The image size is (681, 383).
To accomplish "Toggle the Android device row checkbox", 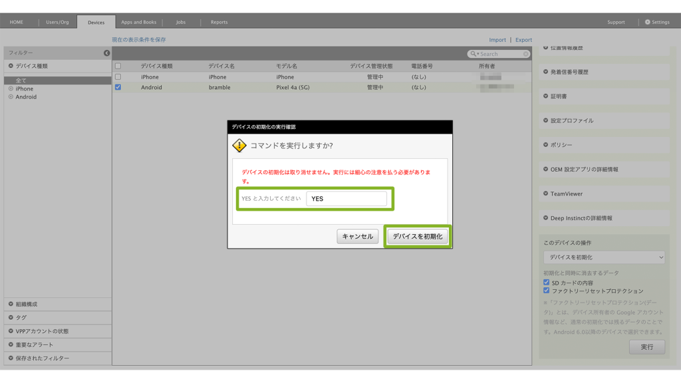I will point(118,87).
